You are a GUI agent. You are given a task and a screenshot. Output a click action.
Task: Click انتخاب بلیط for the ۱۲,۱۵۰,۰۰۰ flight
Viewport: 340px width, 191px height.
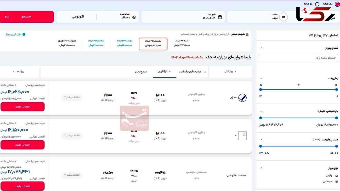click(22, 145)
